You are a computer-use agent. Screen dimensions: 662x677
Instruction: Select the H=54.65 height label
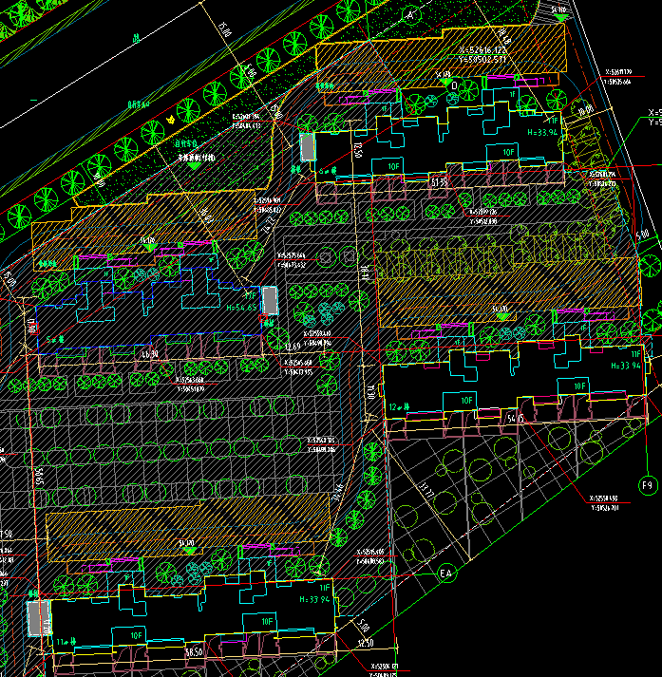click(x=241, y=308)
